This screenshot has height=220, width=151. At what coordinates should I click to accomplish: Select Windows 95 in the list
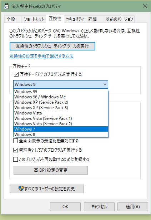click(x=61, y=92)
